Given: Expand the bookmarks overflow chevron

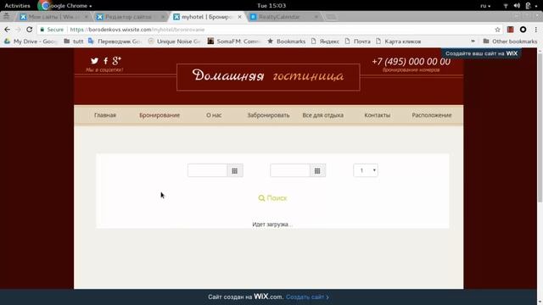Looking at the screenshot, I should [473, 42].
